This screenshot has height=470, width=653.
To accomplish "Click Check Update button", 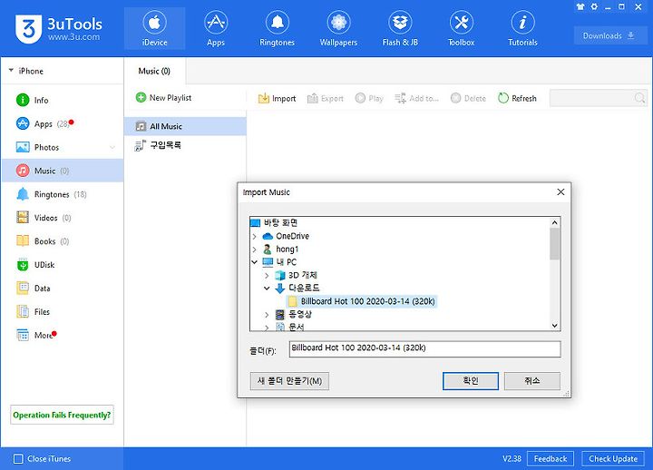I will coord(613,459).
